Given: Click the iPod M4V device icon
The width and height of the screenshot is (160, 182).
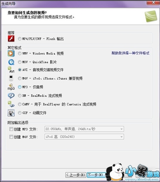Looking at the screenshot, I should tap(11, 78).
